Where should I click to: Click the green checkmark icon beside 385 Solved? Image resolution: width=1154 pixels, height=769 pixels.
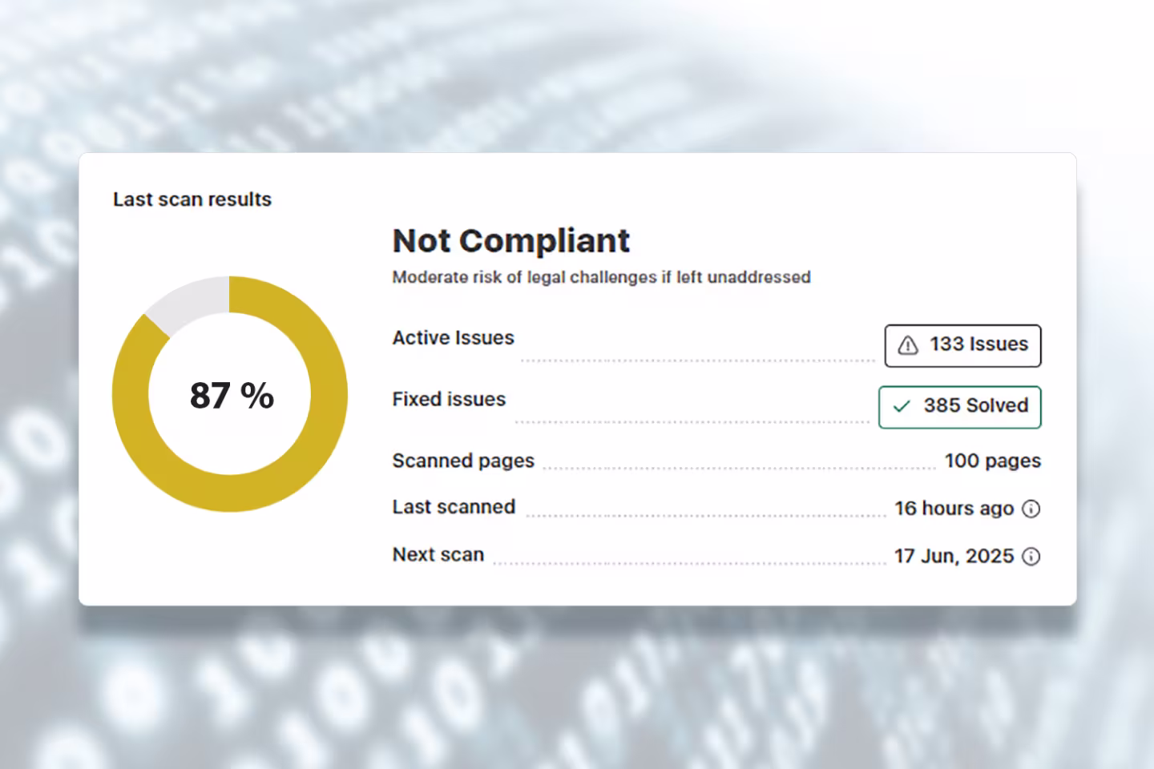click(902, 406)
